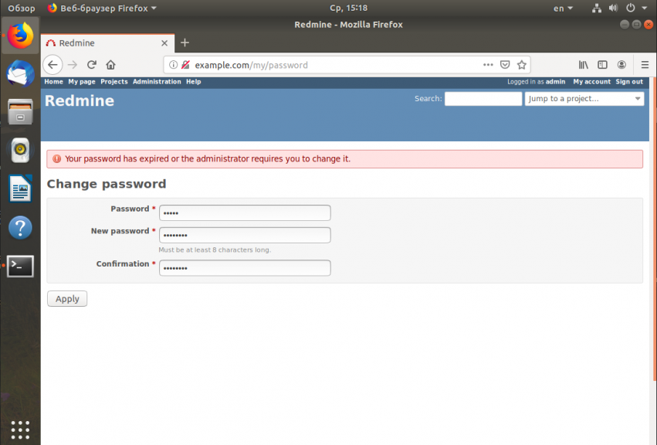Toggle the sidebar view icon
Image resolution: width=657 pixels, height=445 pixels.
coord(602,65)
